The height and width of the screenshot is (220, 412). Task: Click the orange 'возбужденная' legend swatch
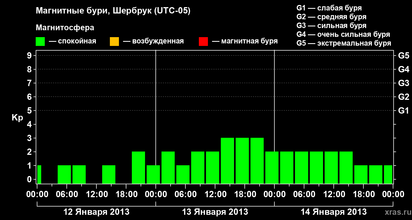[x=114, y=42]
